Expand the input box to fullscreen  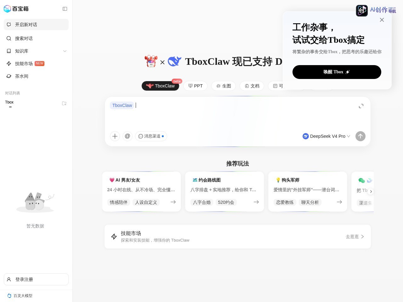[361, 106]
